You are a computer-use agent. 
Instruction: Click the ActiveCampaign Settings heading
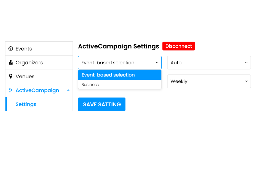click(119, 46)
